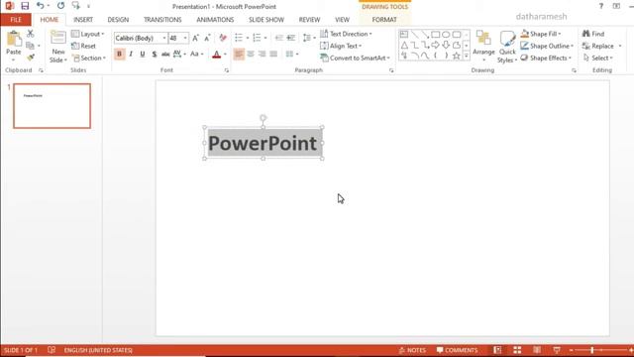The image size is (634, 357).
Task: Open COMMENTS pane from status bar
Action: [x=457, y=350]
